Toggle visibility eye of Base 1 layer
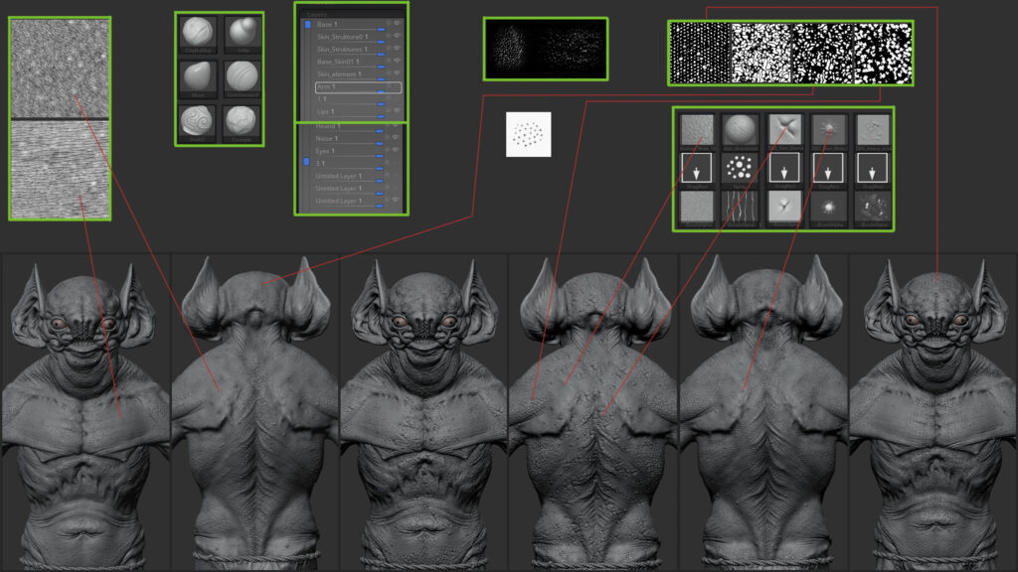This screenshot has width=1018, height=572. pos(397,24)
